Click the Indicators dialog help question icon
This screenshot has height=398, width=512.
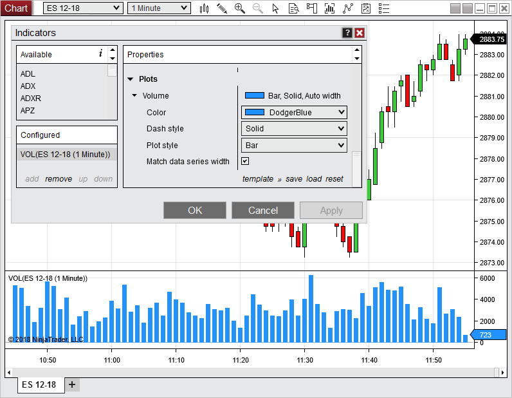pos(347,33)
